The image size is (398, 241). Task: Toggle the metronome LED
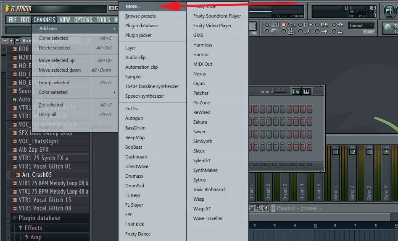[x=267, y=31]
